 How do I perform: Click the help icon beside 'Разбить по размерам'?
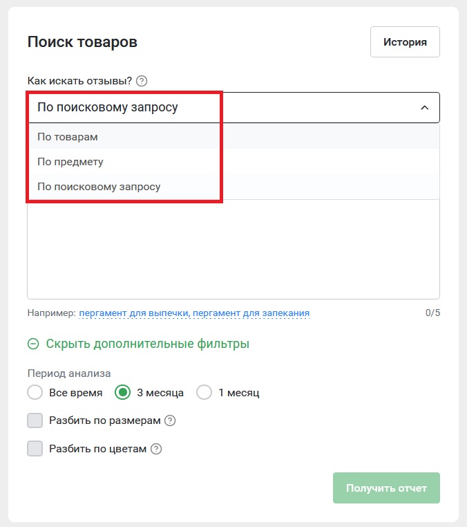(170, 420)
